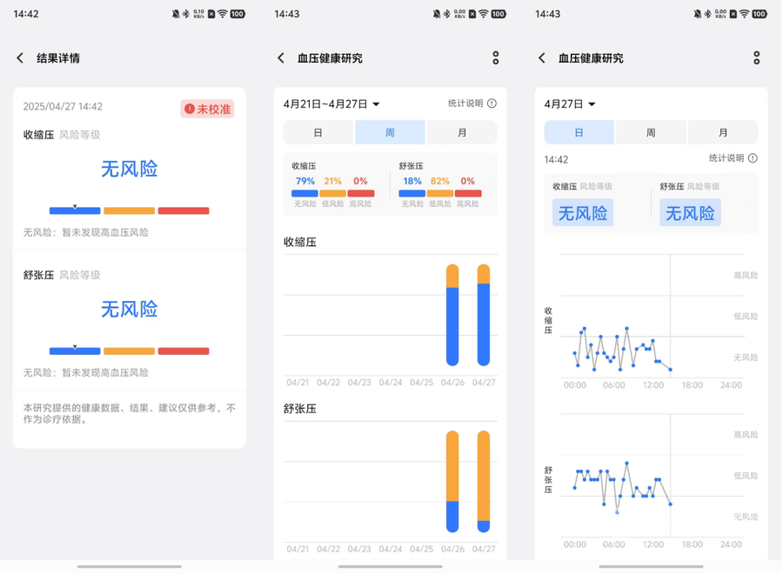Expand the 4月21日~4月27日 date range dropdown
This screenshot has height=574, width=783.
click(x=331, y=104)
